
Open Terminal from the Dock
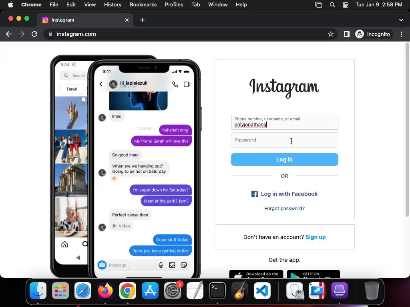tap(217, 291)
